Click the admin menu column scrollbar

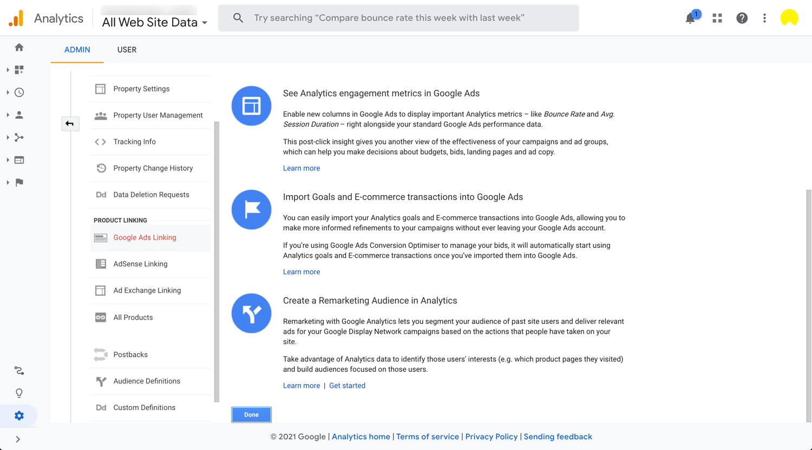tap(217, 262)
